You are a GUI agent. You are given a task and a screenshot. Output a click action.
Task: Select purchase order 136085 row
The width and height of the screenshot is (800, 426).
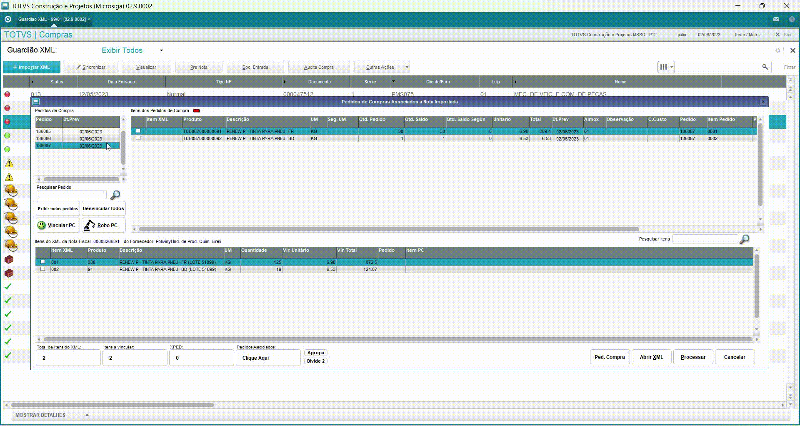tap(77, 131)
